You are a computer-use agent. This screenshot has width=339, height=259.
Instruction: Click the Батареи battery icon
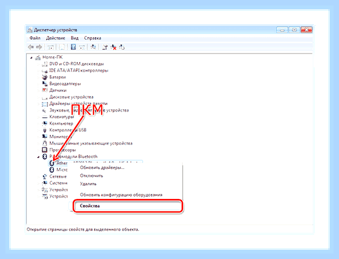click(x=45, y=77)
